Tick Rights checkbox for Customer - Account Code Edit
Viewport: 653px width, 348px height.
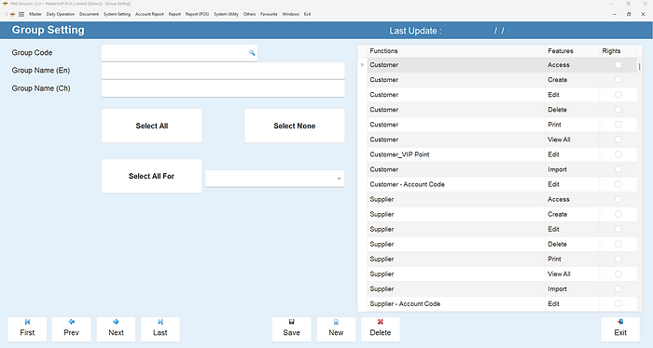(618, 184)
